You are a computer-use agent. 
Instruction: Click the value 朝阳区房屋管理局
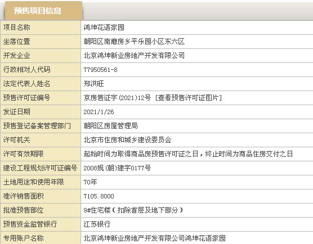pos(110,126)
